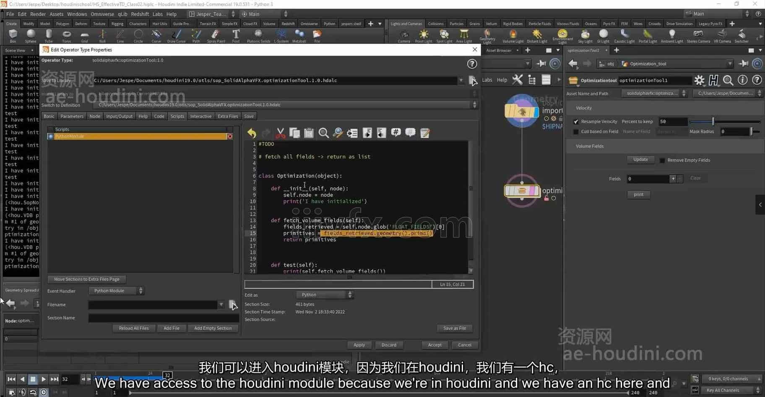Click the Section Name input field
This screenshot has height=397, width=765.
click(164, 318)
